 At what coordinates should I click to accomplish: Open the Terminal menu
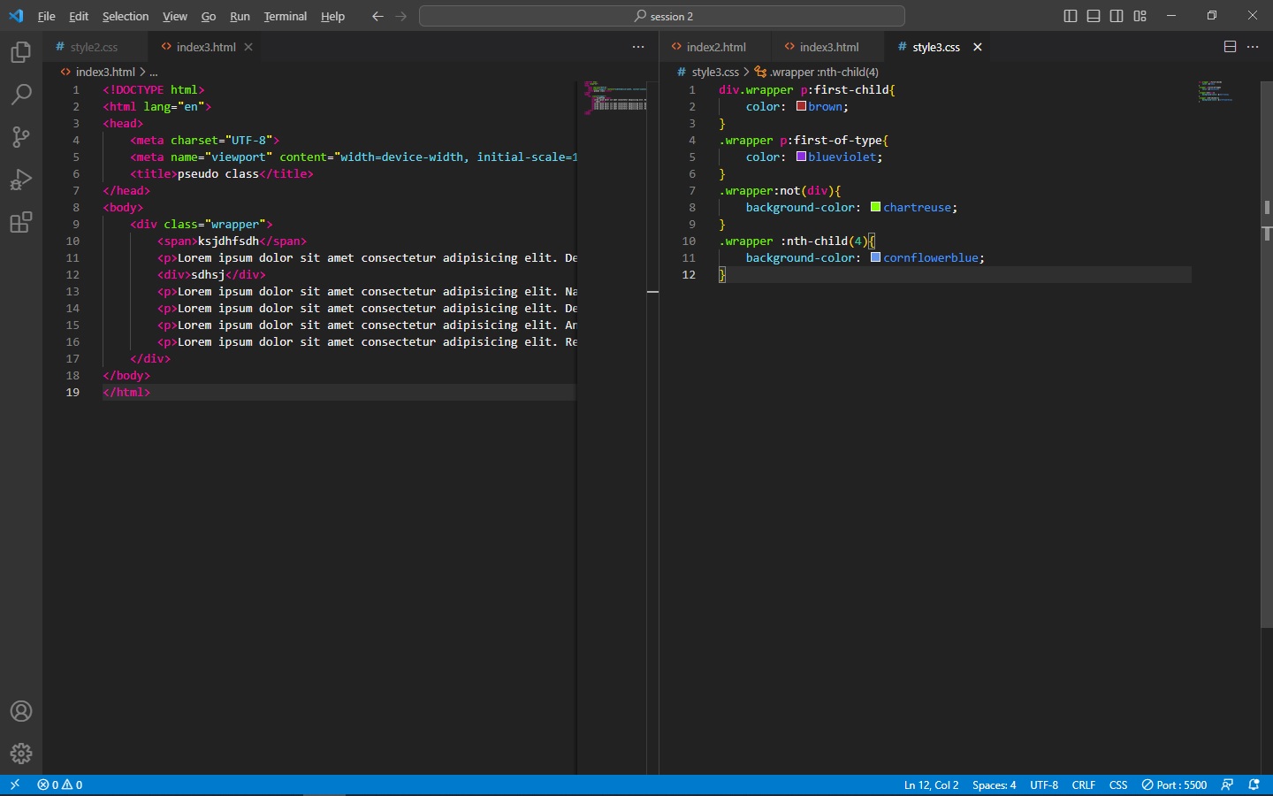[x=285, y=16]
